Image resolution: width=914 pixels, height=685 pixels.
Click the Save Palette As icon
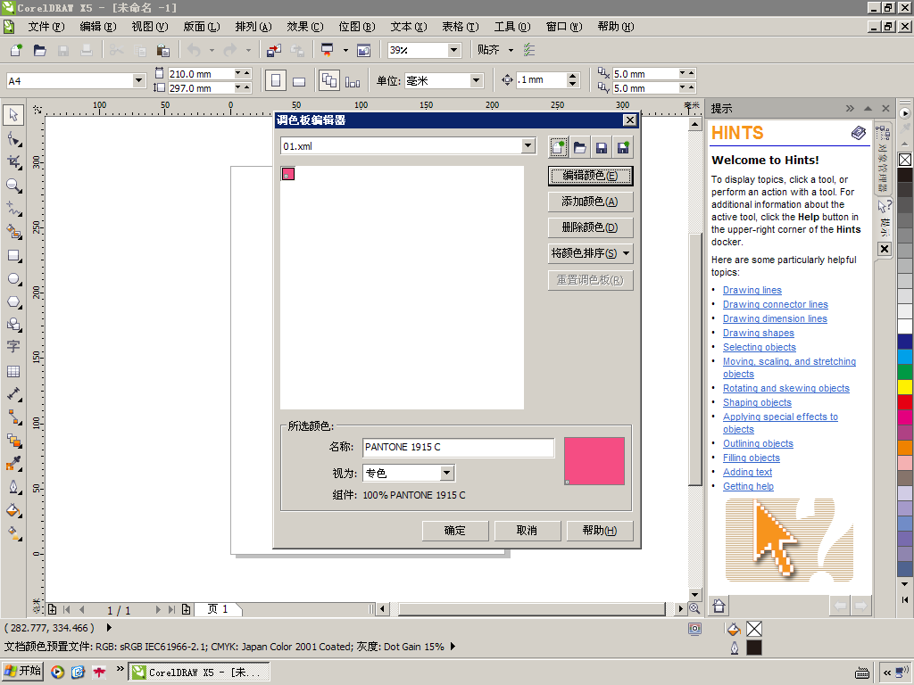click(623, 146)
